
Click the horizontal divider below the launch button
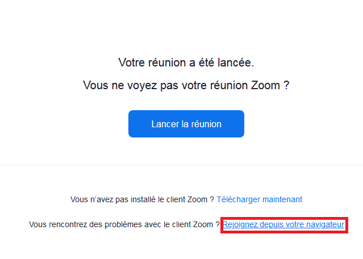181,165
